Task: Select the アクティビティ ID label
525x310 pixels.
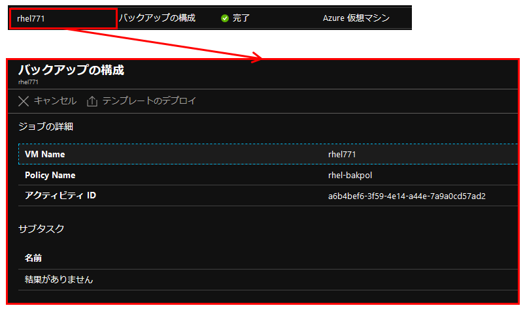Action: (x=60, y=195)
